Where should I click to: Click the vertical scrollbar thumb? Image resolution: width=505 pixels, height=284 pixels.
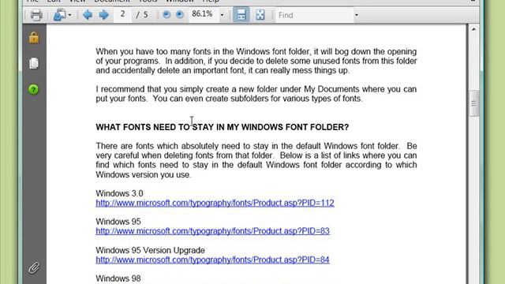tap(473, 103)
